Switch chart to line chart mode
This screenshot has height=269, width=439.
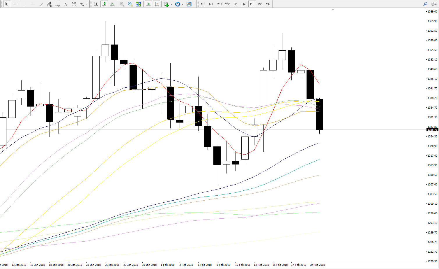pos(112,4)
